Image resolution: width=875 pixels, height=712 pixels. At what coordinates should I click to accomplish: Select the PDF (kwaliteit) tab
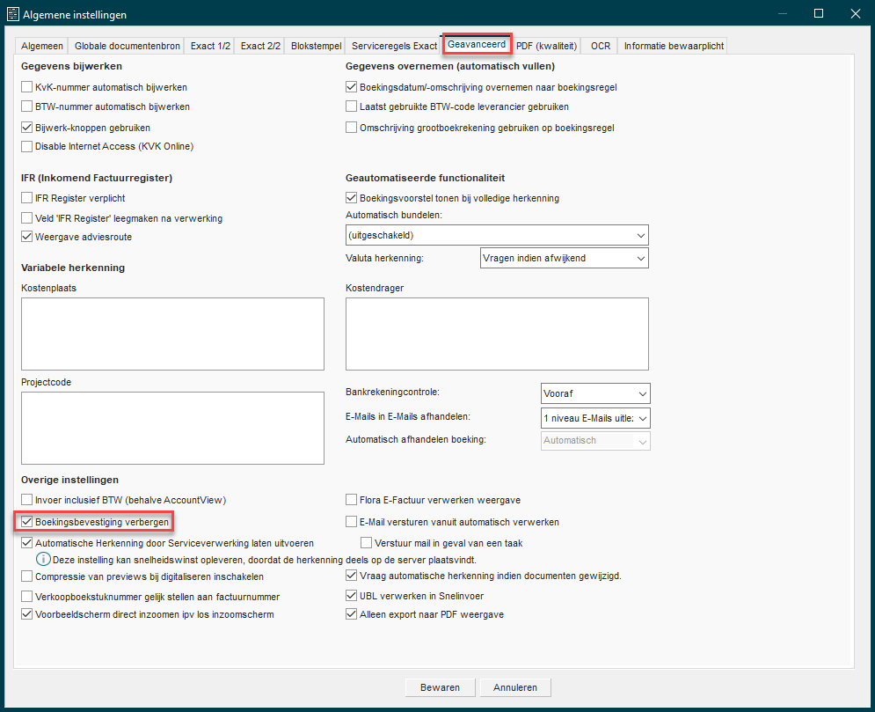pos(546,46)
